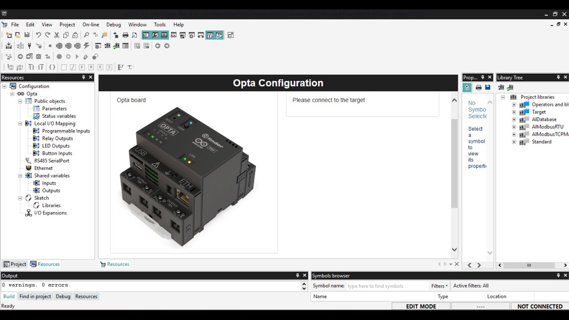The height and width of the screenshot is (320, 569).
Task: Click the Cut scissors icon
Action: click(x=56, y=35)
